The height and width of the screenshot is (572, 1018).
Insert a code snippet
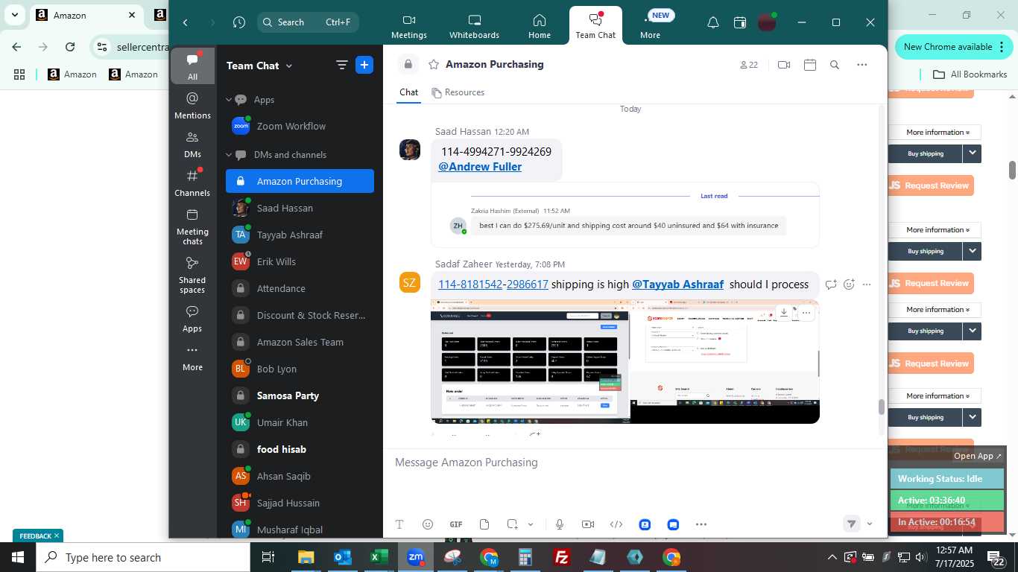[616, 524]
